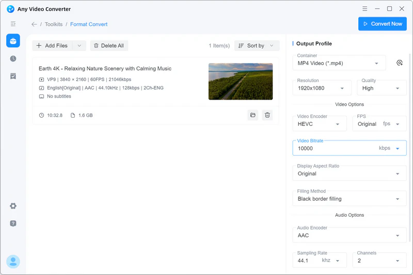The image size is (413, 275).
Task: Click Toolkits in the breadcrumb
Action: click(54, 24)
